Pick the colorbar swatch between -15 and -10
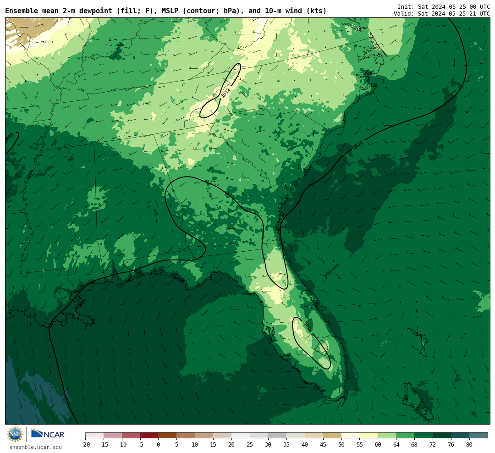The width and height of the screenshot is (495, 453). click(x=113, y=436)
